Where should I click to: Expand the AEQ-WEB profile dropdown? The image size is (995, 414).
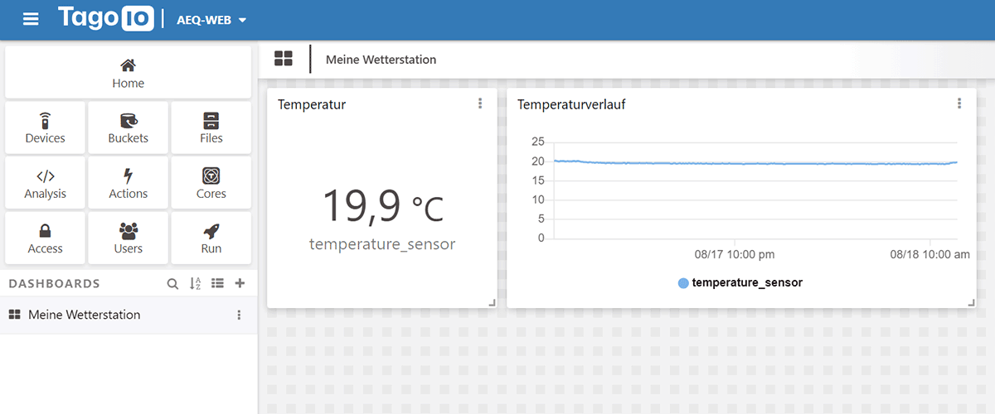pyautogui.click(x=211, y=20)
